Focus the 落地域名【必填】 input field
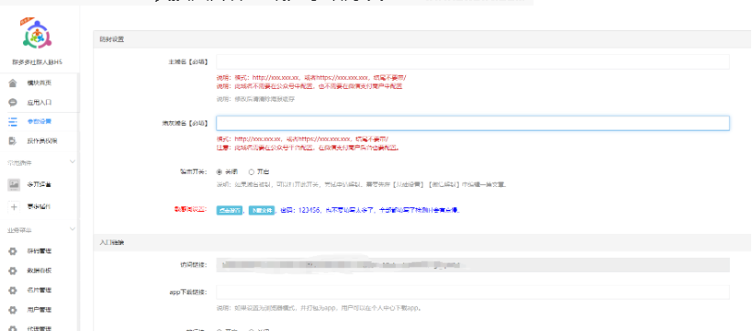The image size is (753, 331). pyautogui.click(x=473, y=123)
